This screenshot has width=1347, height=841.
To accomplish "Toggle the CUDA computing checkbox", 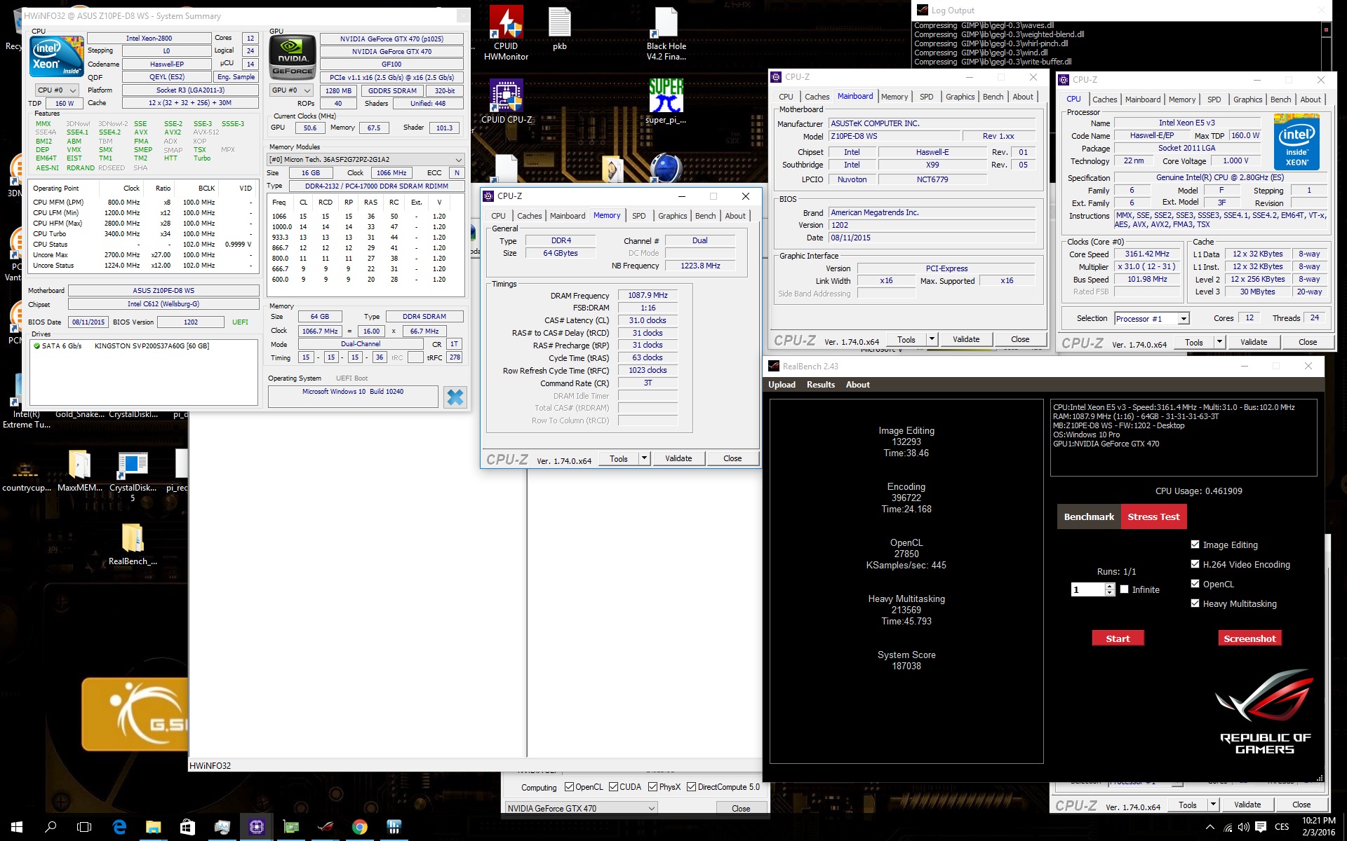I will [x=613, y=786].
